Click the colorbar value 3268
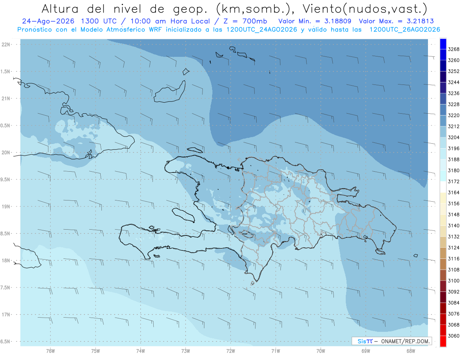The height and width of the screenshot is (356, 461). [x=454, y=49]
